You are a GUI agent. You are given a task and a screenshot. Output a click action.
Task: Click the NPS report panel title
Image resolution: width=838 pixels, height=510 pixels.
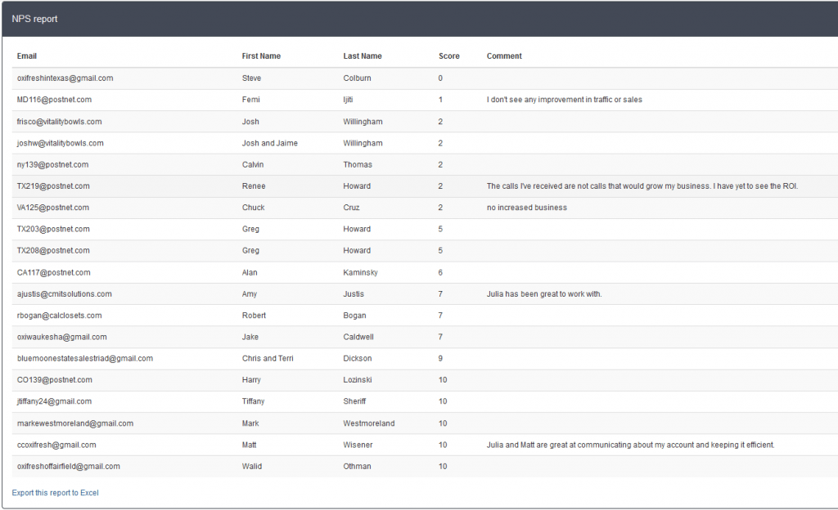pyautogui.click(x=34, y=19)
